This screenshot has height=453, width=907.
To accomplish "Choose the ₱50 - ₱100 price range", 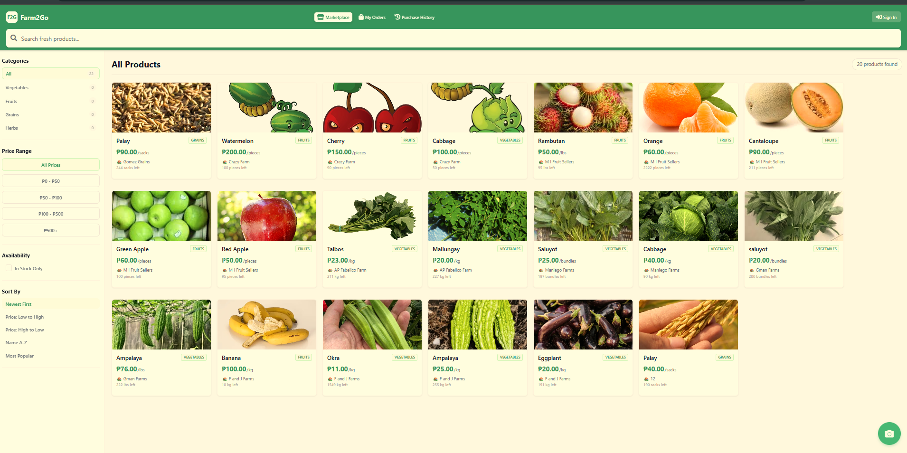I will [51, 198].
